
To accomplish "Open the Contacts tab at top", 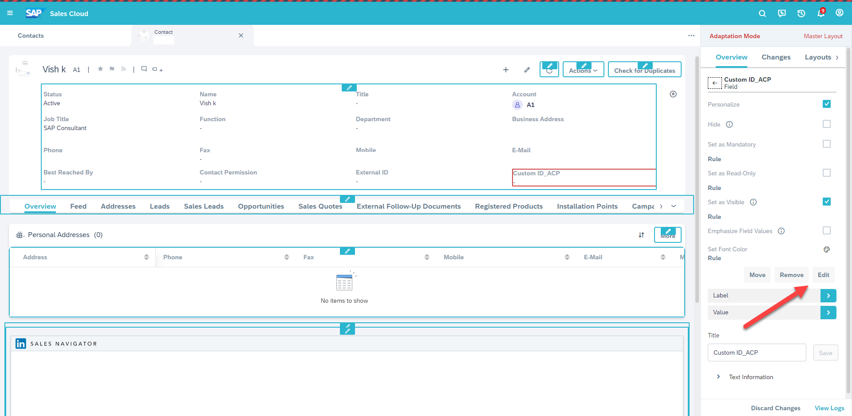I will coord(31,36).
